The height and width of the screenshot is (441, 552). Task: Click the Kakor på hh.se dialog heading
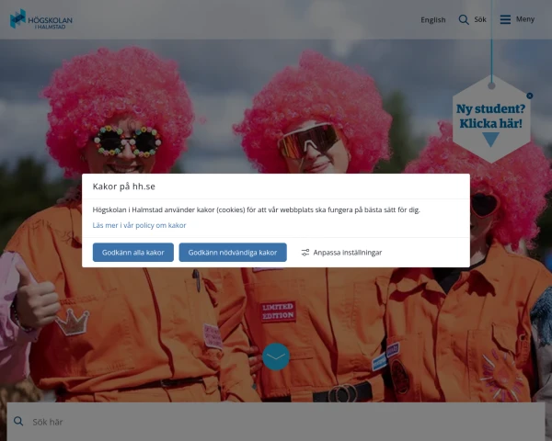[124, 187]
